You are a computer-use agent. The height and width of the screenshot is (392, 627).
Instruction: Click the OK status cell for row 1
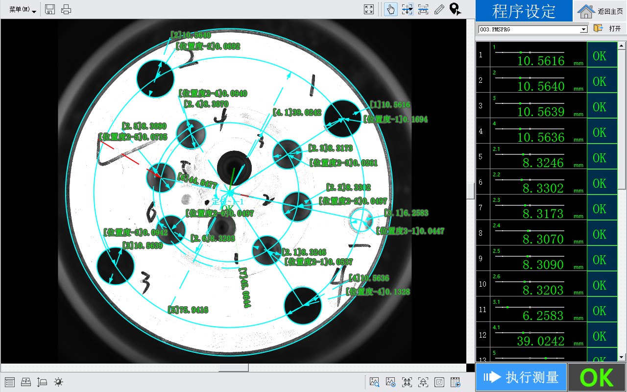[x=602, y=54]
